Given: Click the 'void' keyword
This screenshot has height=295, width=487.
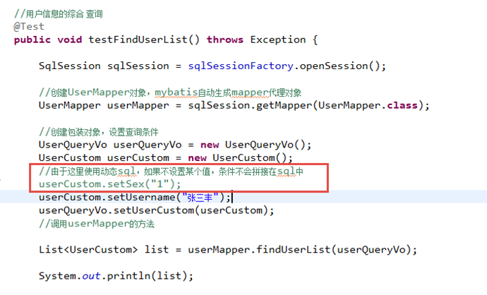Looking at the screenshot, I should [70, 40].
